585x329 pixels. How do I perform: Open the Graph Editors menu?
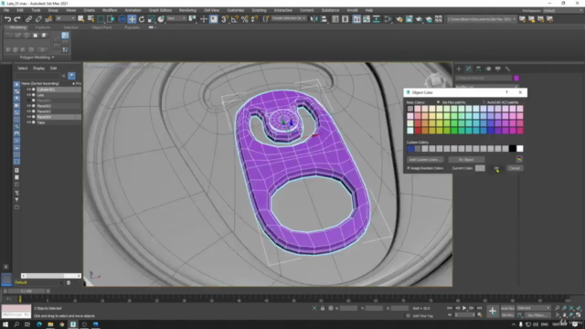pos(160,10)
